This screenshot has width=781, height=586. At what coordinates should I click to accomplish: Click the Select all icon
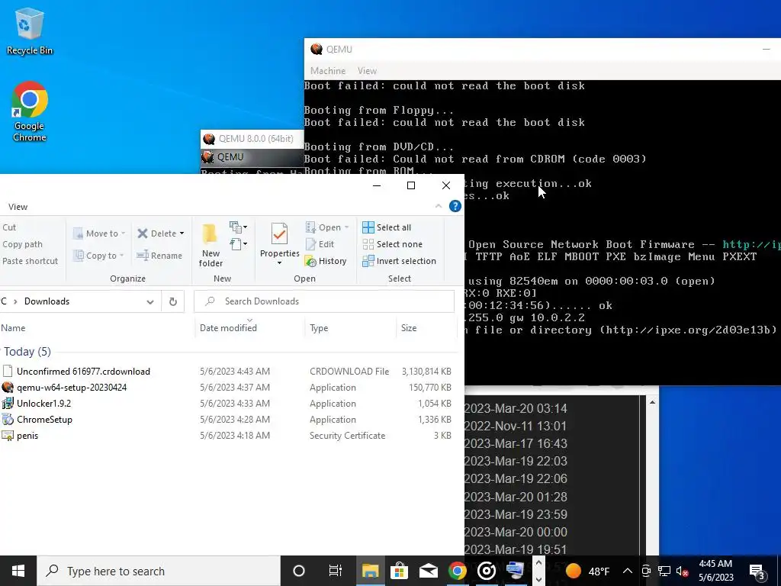click(x=368, y=227)
